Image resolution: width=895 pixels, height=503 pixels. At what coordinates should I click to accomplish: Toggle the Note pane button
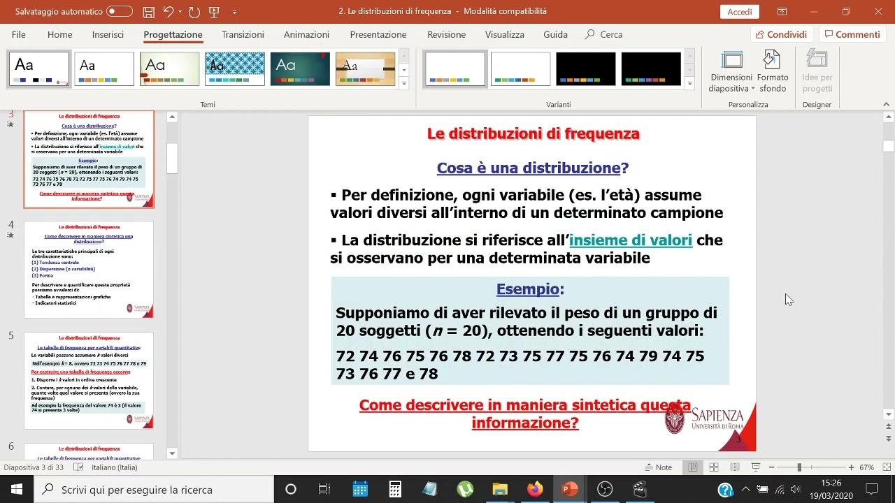click(659, 467)
